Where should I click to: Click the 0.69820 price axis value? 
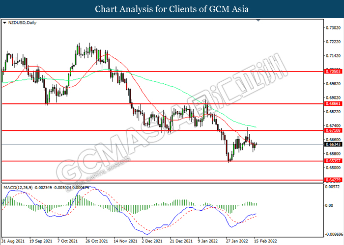coord(333,84)
